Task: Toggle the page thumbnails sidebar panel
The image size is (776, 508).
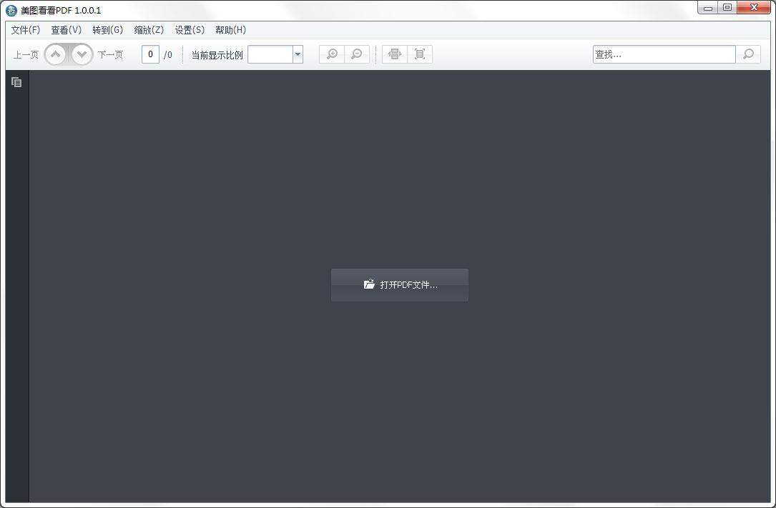Action: 16,82
